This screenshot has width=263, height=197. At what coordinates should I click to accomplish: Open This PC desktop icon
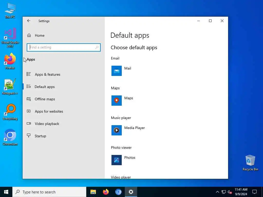pos(10,11)
